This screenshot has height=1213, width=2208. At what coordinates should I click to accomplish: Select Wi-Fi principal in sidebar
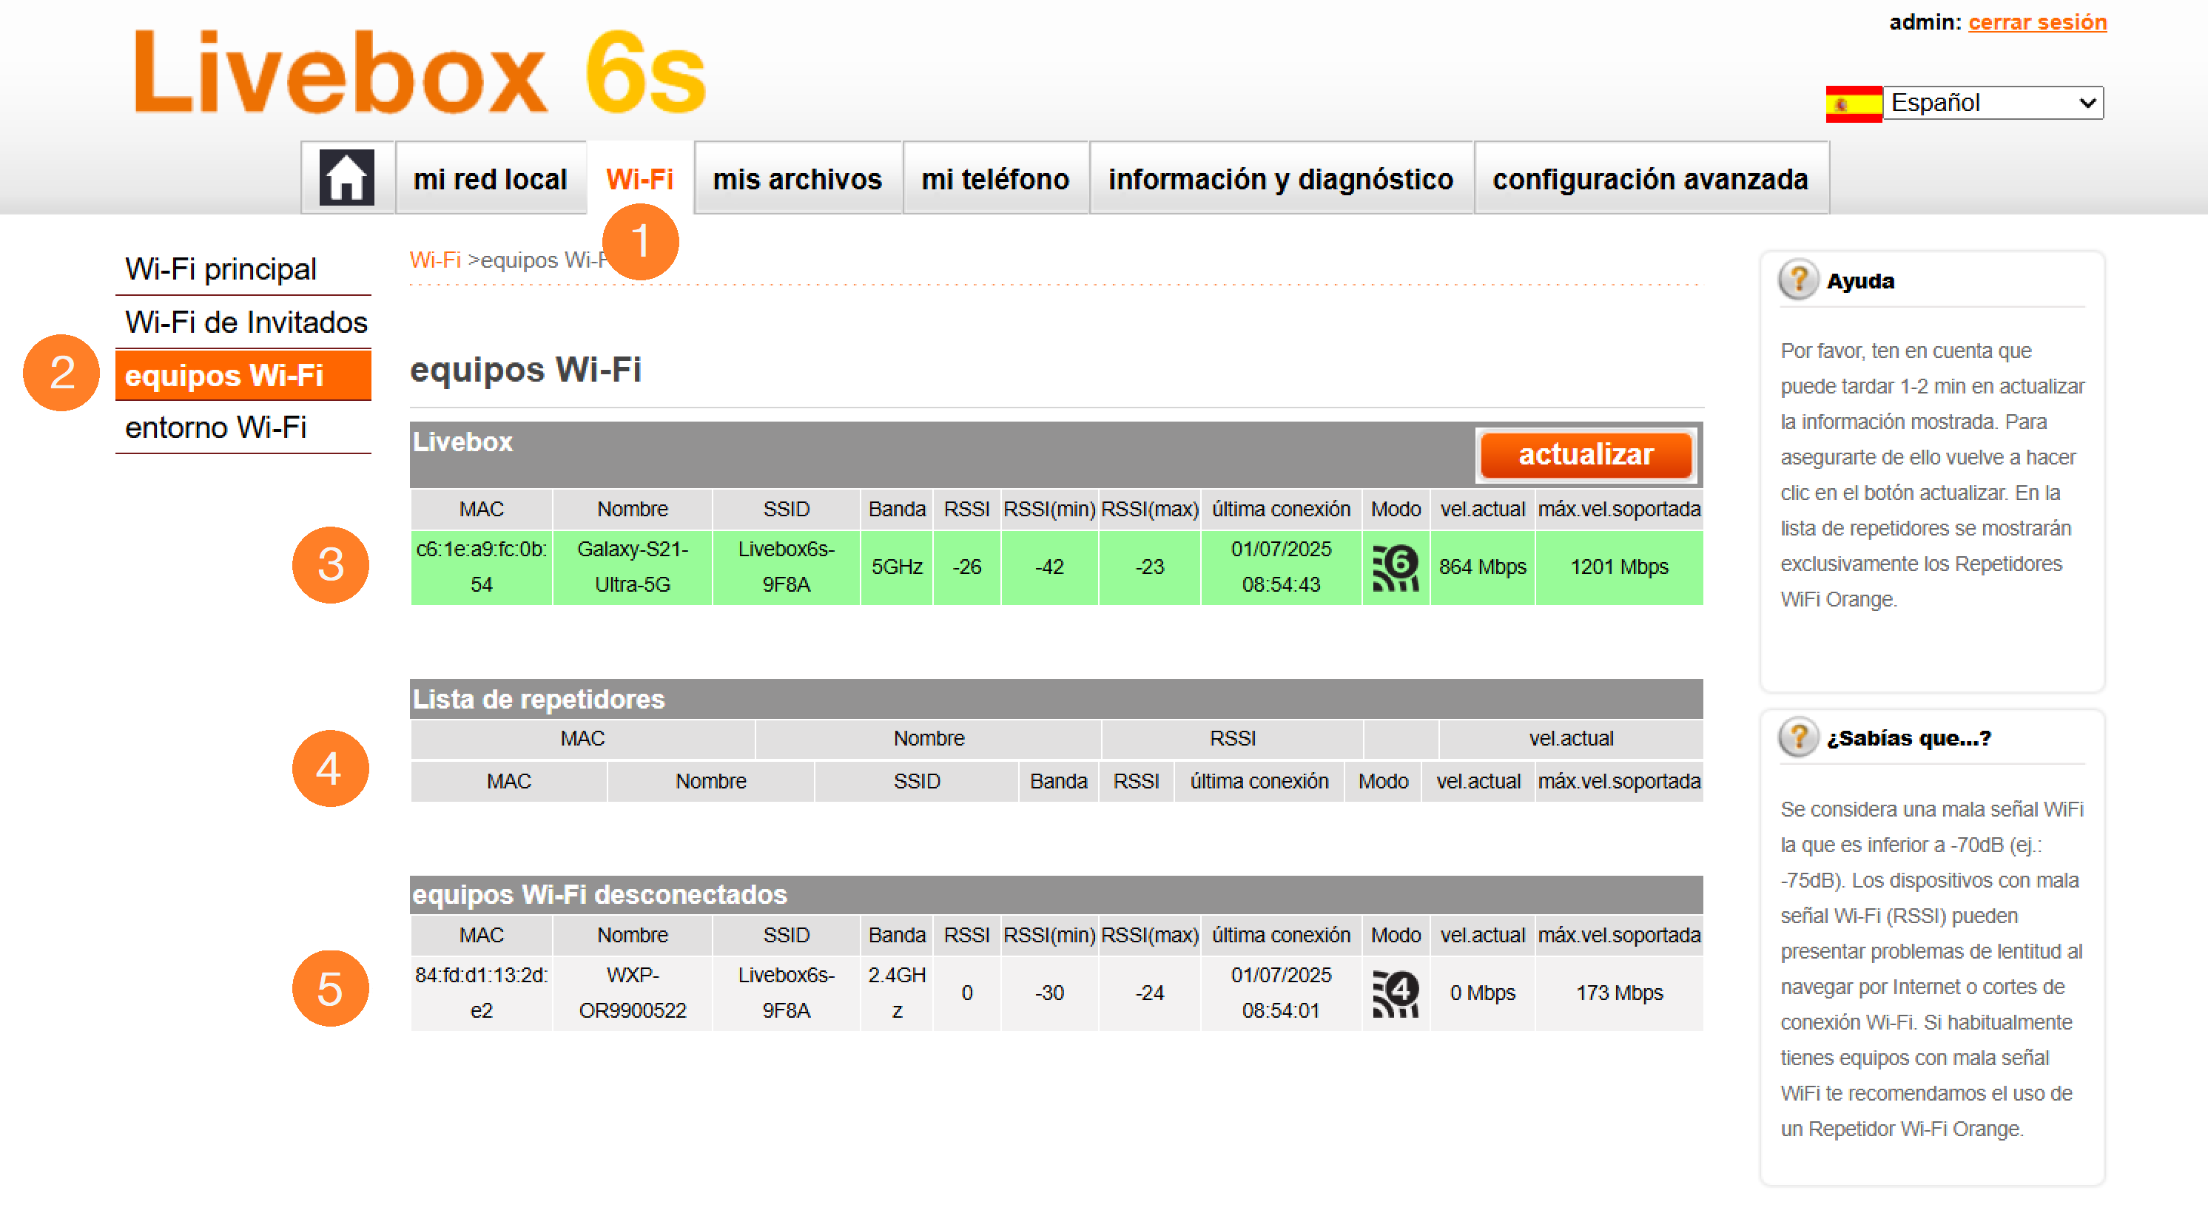click(221, 269)
